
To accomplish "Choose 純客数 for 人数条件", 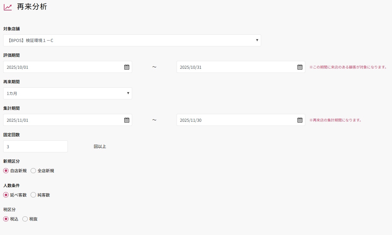I will pyautogui.click(x=33, y=195).
